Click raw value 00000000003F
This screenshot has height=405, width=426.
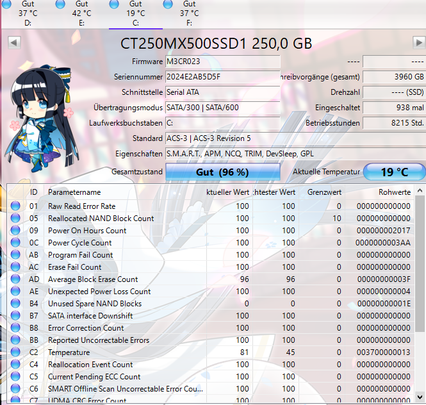pos(384,279)
